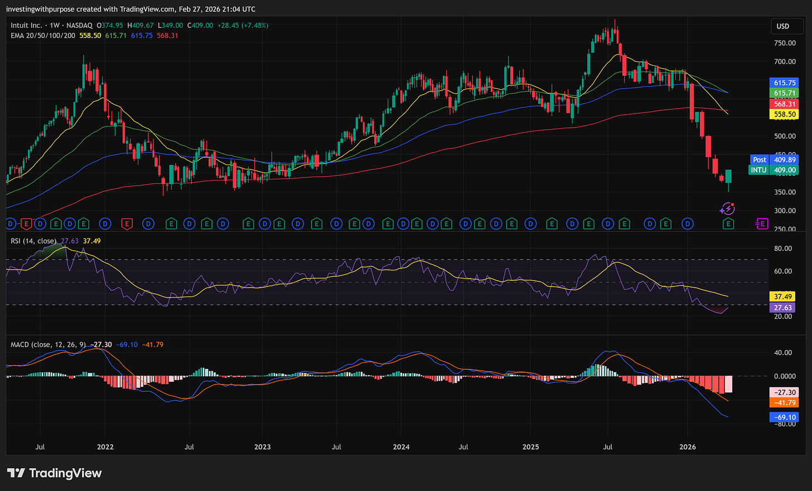Click the first green earnings marker on the left

tap(55, 224)
